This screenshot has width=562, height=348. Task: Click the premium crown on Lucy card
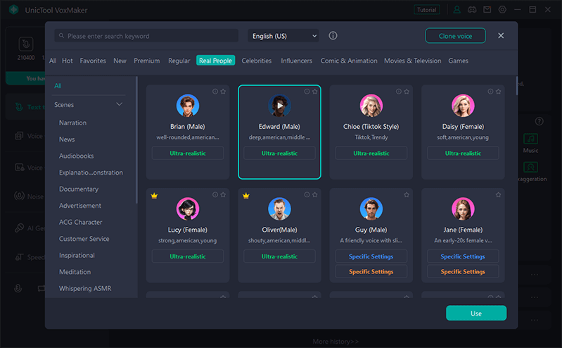(154, 196)
